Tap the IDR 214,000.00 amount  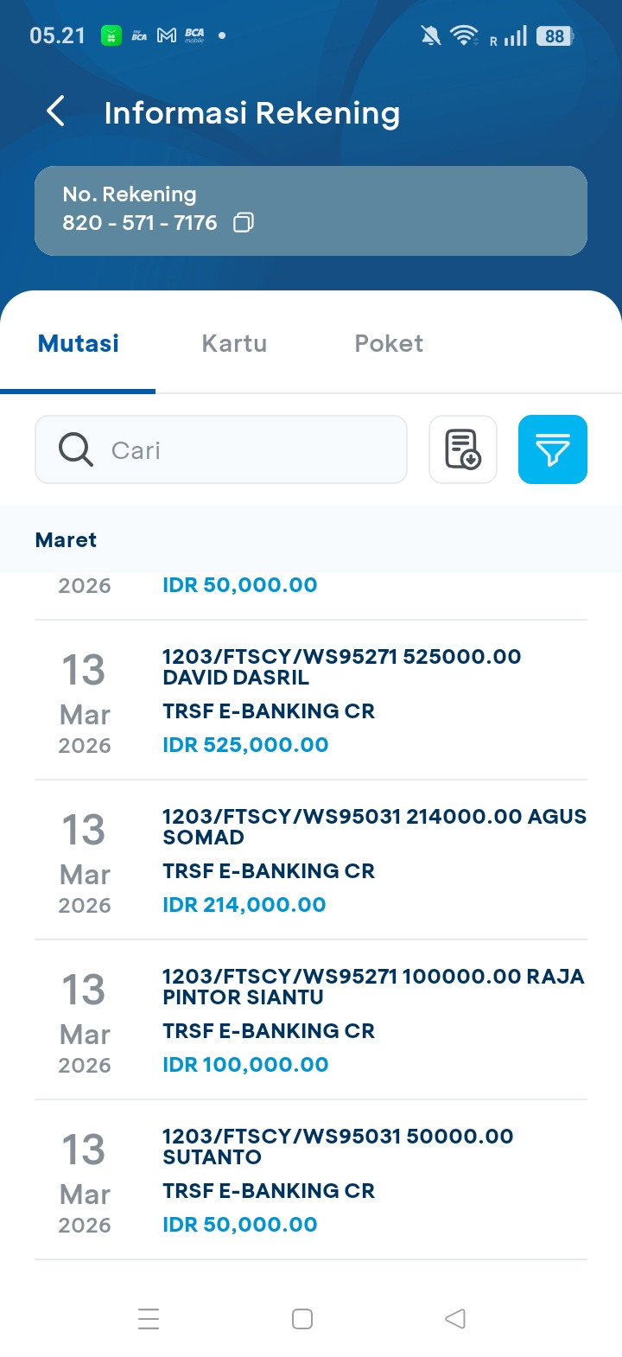pos(244,905)
